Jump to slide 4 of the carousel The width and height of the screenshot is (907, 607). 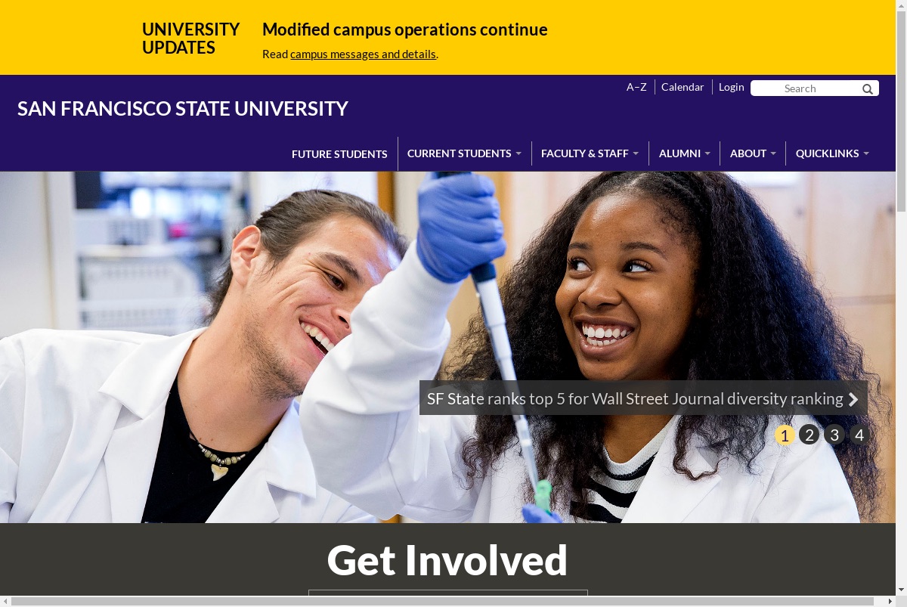click(859, 435)
